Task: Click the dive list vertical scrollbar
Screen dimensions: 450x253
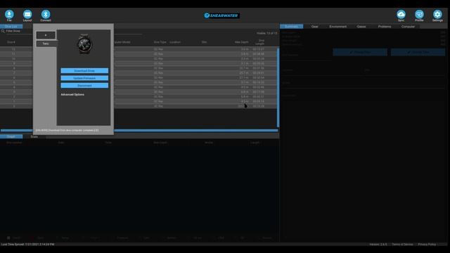Action: pos(278,87)
